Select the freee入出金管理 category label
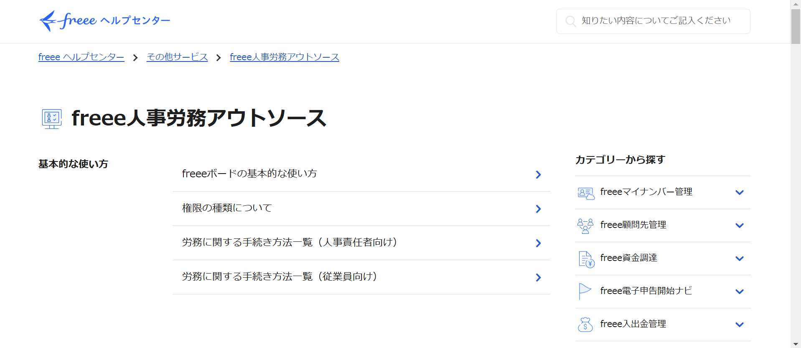The image size is (801, 348). [633, 324]
